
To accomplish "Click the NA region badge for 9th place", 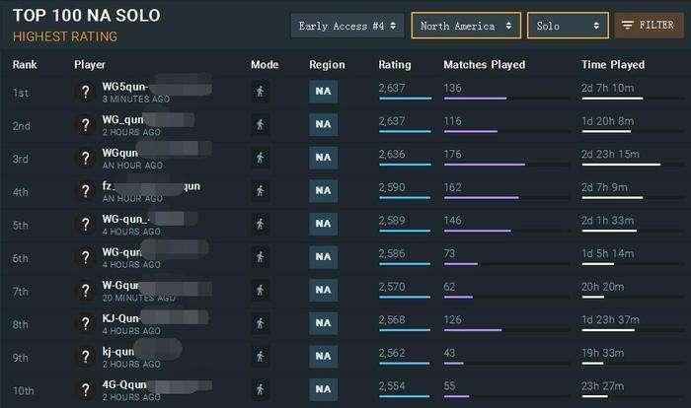I will click(x=323, y=355).
